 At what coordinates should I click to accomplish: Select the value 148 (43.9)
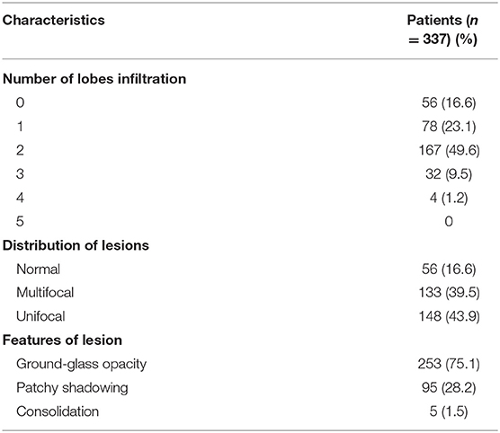(x=449, y=316)
